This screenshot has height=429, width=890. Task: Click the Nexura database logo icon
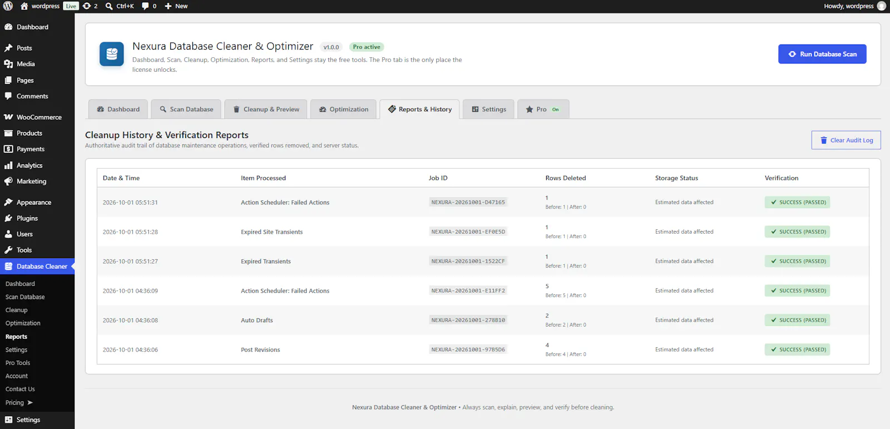point(112,54)
